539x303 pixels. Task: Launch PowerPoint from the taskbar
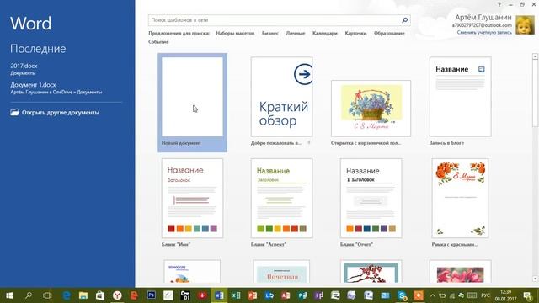(253, 295)
